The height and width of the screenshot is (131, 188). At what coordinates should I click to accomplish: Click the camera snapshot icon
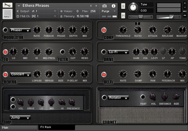tap(104, 6)
